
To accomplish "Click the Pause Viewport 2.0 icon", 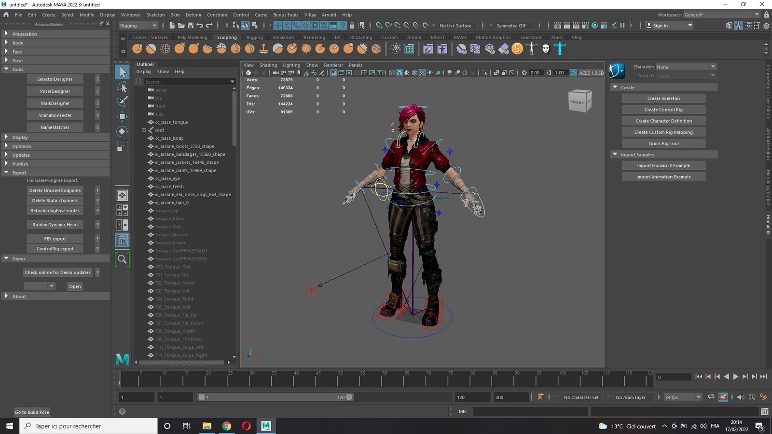I will pos(622,26).
